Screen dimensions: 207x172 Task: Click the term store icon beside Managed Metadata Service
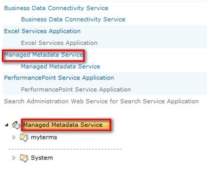pyautogui.click(x=16, y=125)
